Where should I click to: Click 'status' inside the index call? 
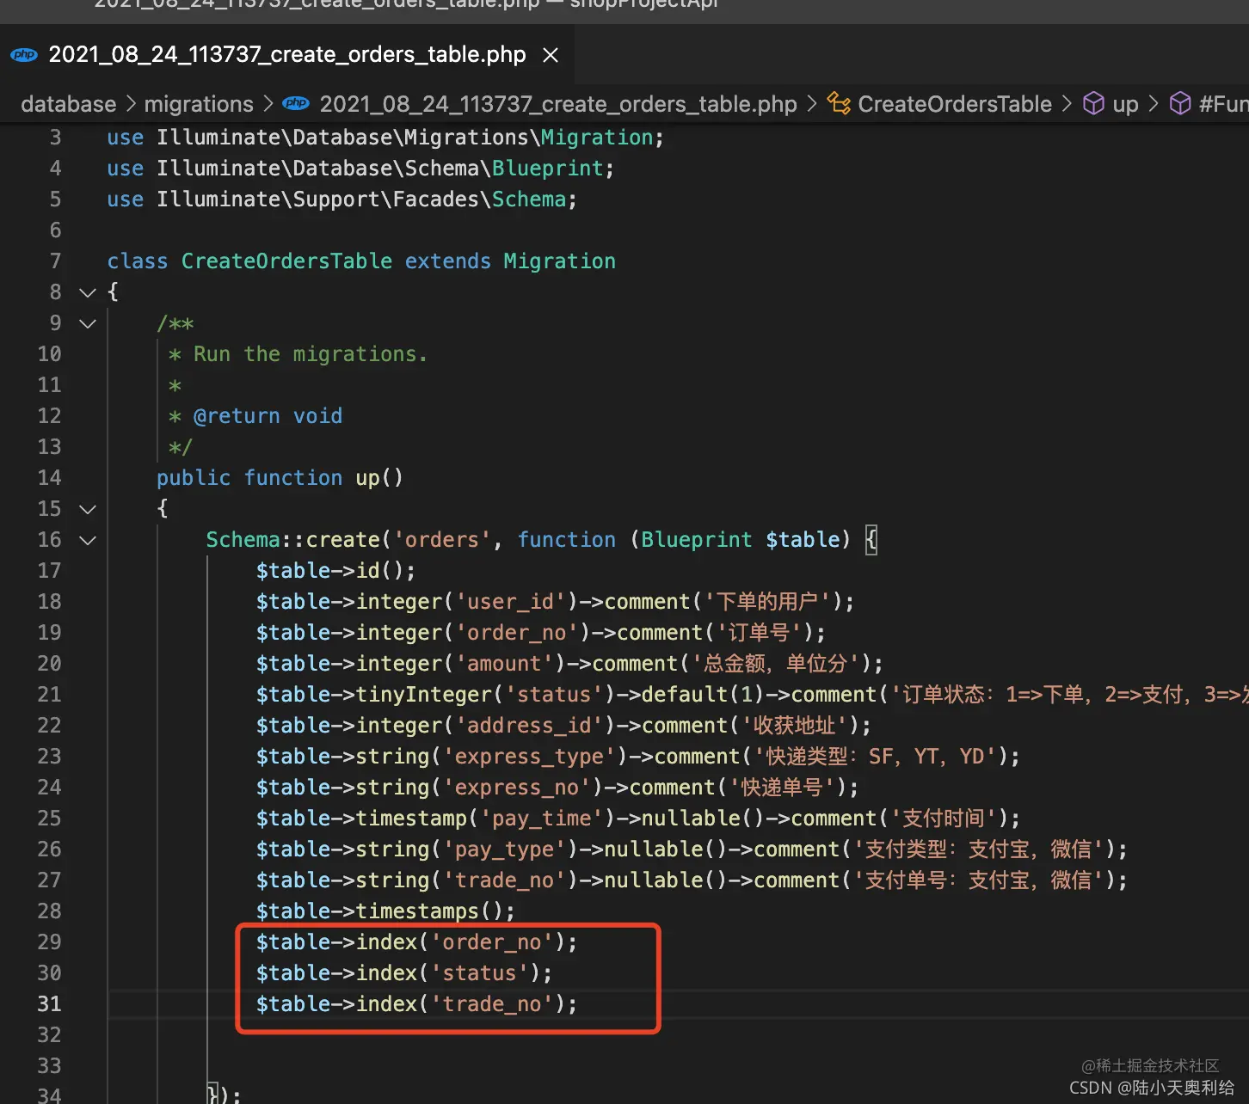point(479,973)
